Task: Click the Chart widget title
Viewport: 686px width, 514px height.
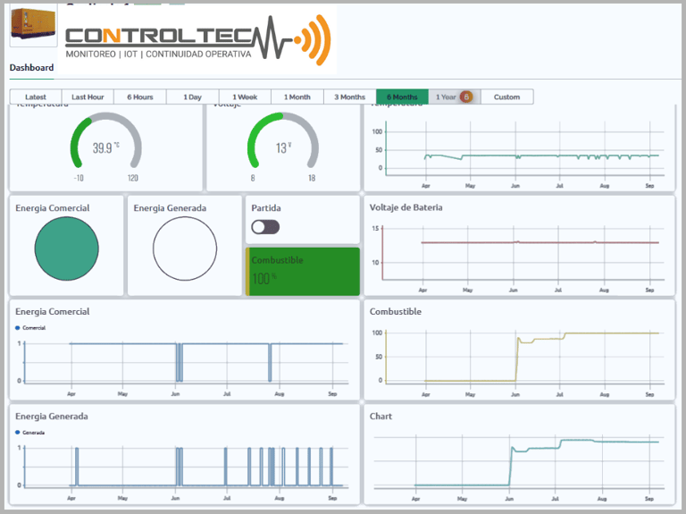Action: click(x=381, y=417)
